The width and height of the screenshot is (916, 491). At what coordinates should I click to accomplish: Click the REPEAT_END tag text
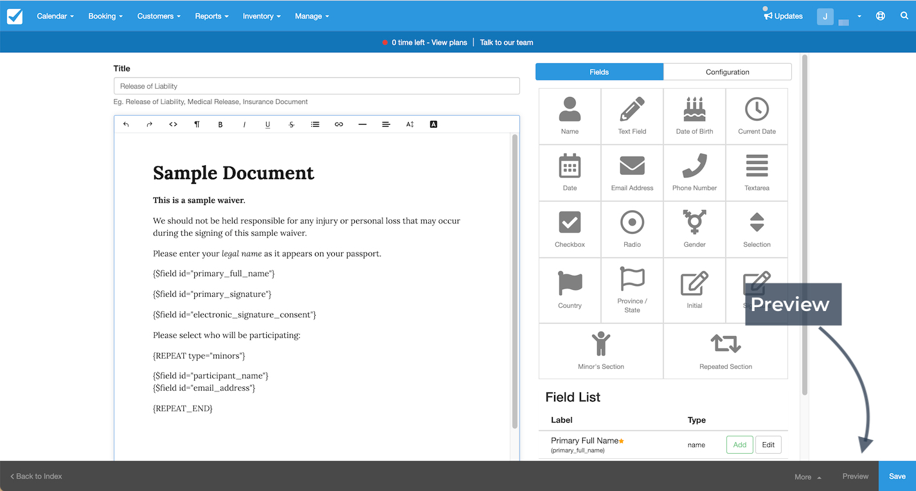click(x=183, y=408)
